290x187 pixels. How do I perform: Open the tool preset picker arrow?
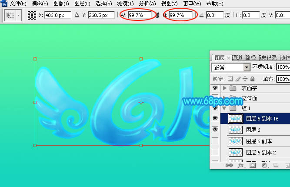click(19, 15)
